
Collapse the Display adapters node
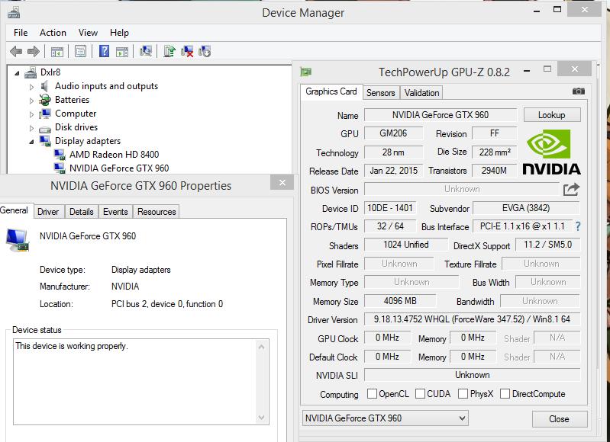[x=31, y=142]
